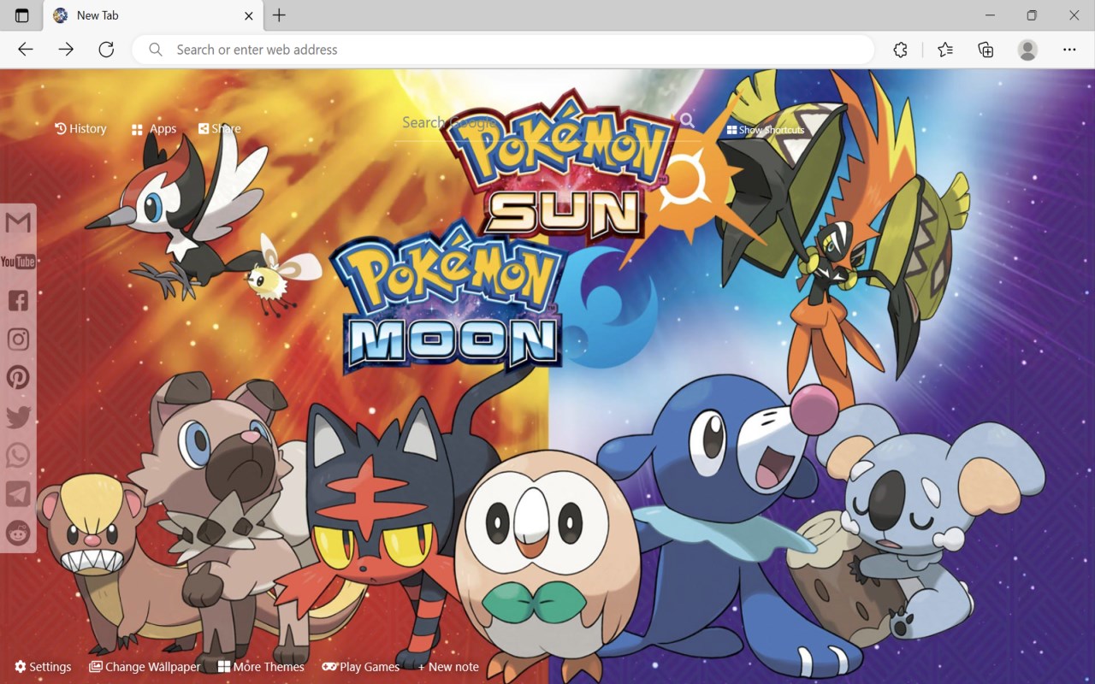Image resolution: width=1095 pixels, height=684 pixels.
Task: Go to Twitter via sidebar icon
Action: point(18,417)
